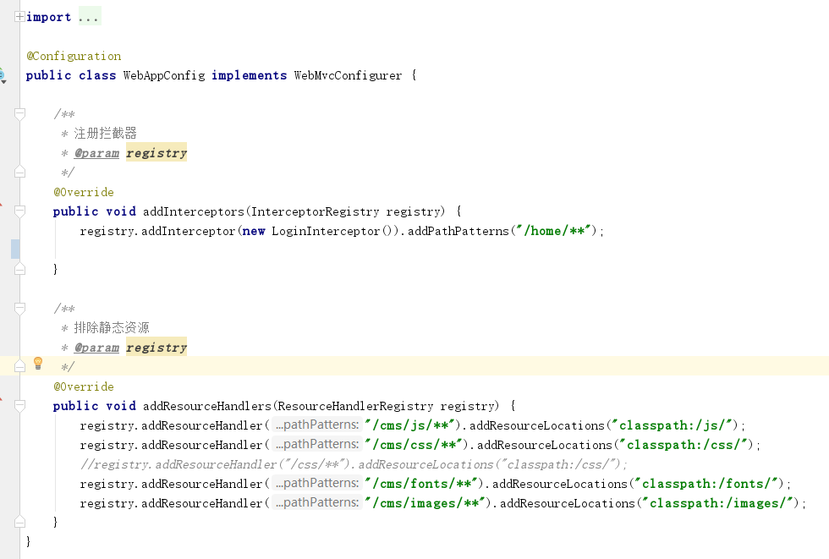Click fold end marker beside the lightbulb

tap(19, 365)
